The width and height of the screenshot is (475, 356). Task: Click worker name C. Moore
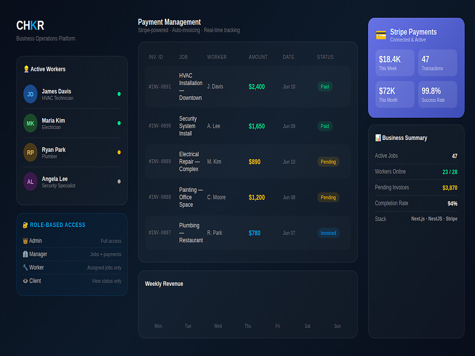[x=216, y=197]
